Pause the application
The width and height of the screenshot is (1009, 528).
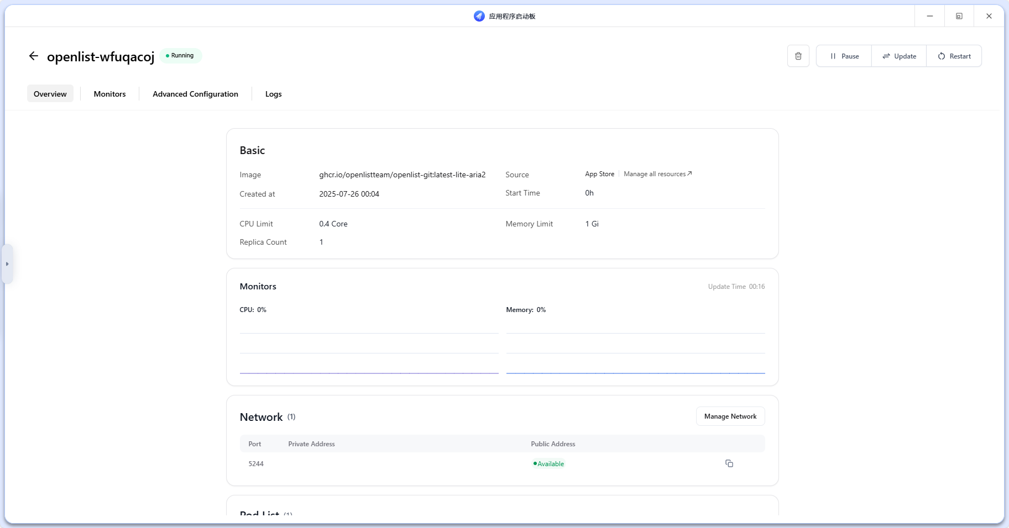click(x=844, y=56)
